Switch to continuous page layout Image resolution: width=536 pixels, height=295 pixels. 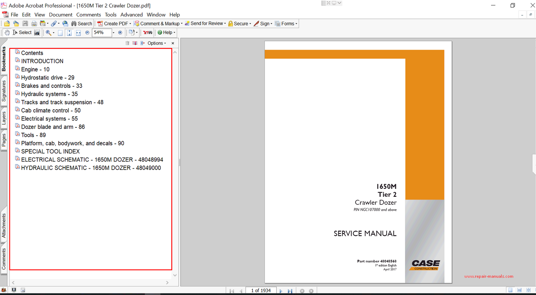[519, 290]
